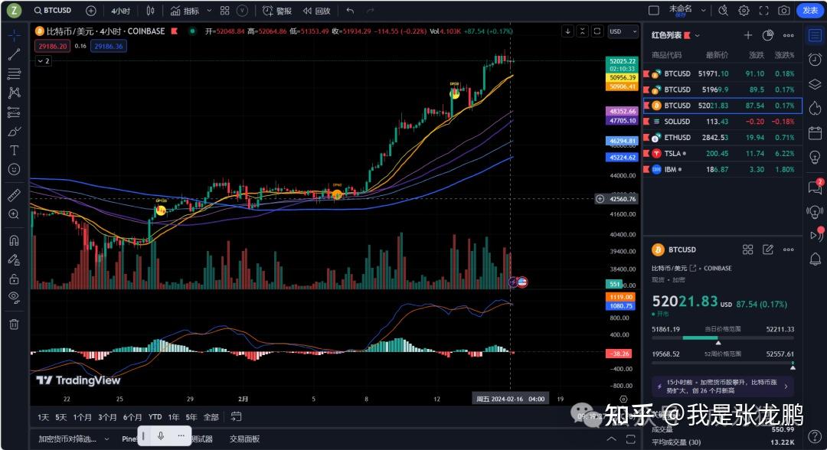Select the TSLA watchlist row
The width and height of the screenshot is (827, 450).
pos(722,153)
